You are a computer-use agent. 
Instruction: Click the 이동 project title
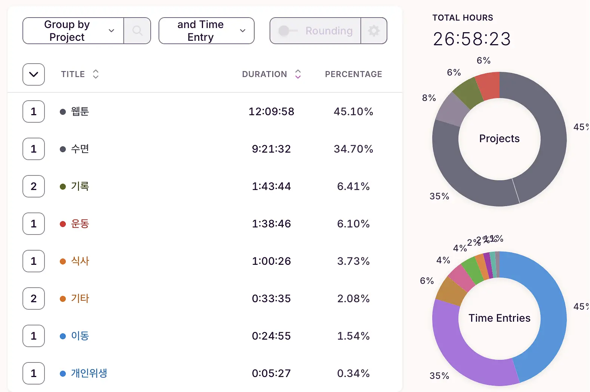click(x=80, y=336)
